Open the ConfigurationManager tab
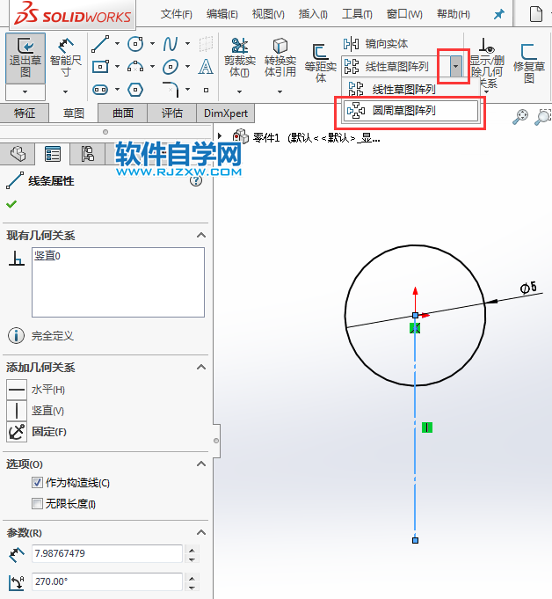 coord(88,154)
